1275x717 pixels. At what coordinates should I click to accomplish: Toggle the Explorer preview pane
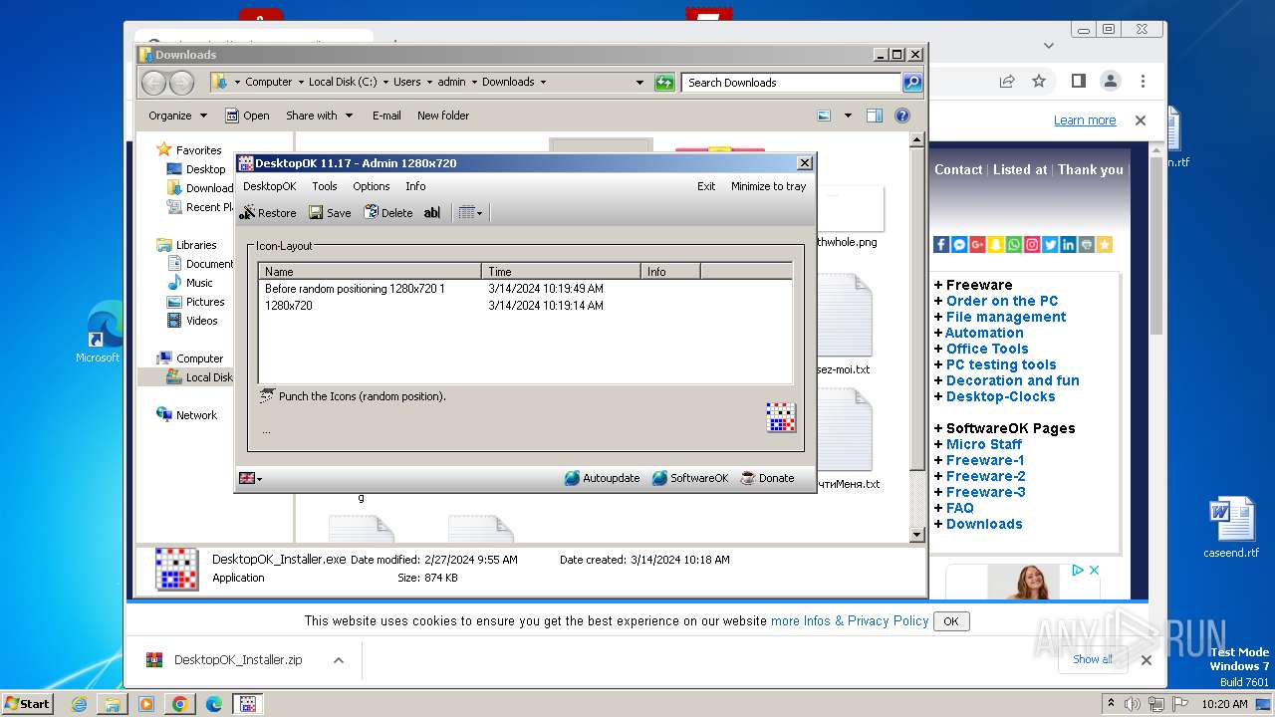pyautogui.click(x=875, y=116)
